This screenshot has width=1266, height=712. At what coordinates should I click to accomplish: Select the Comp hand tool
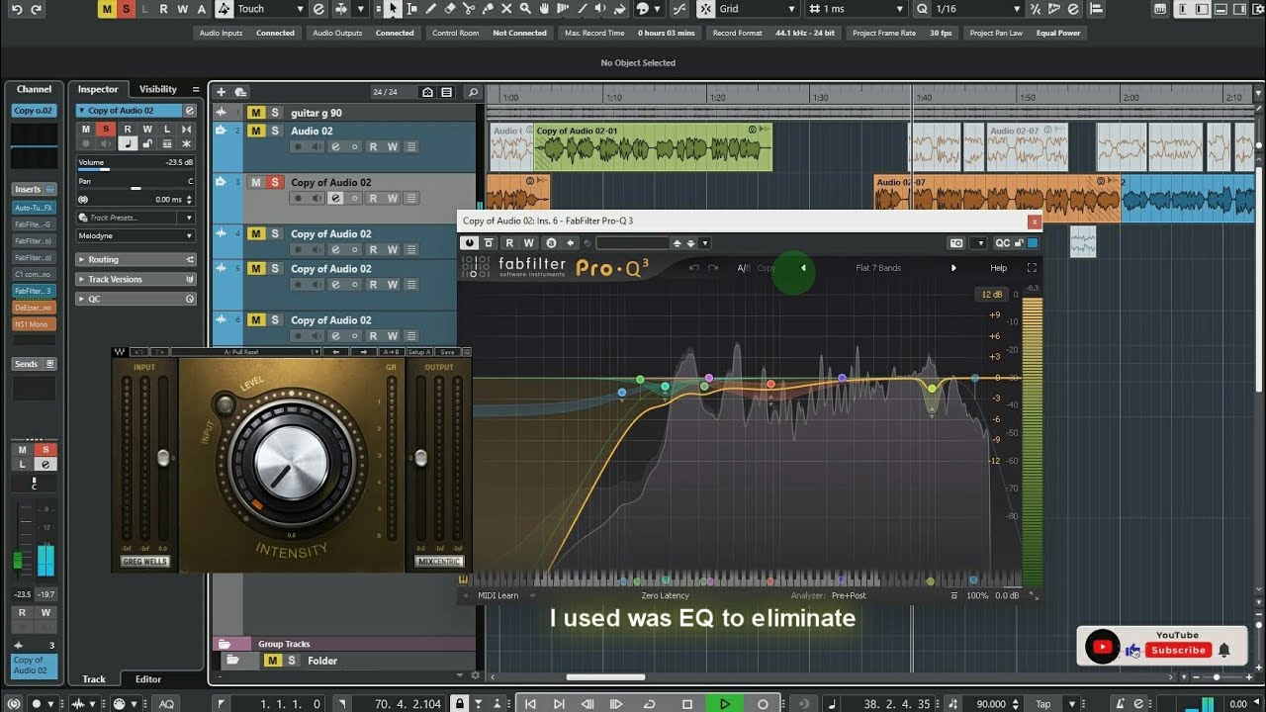(544, 9)
